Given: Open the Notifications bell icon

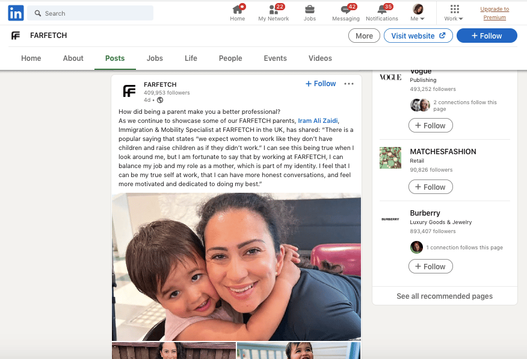Looking at the screenshot, I should 382,10.
